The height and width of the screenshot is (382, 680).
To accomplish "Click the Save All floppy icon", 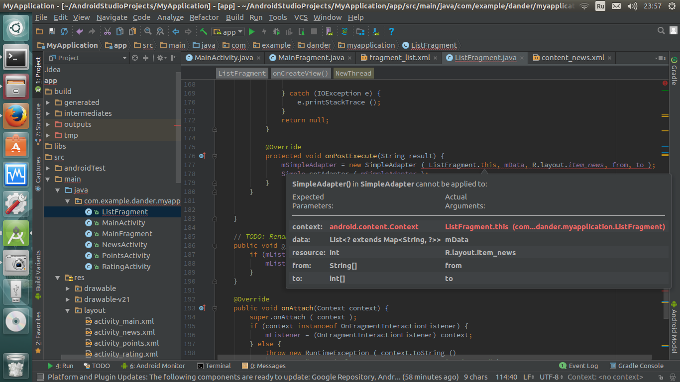I will tap(52, 31).
